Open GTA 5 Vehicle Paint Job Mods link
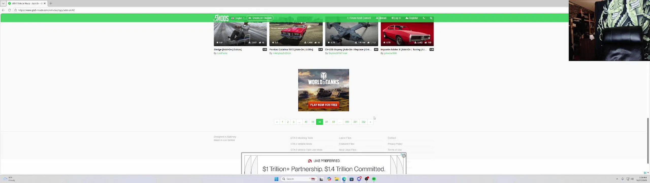This screenshot has height=183, width=650. click(306, 150)
